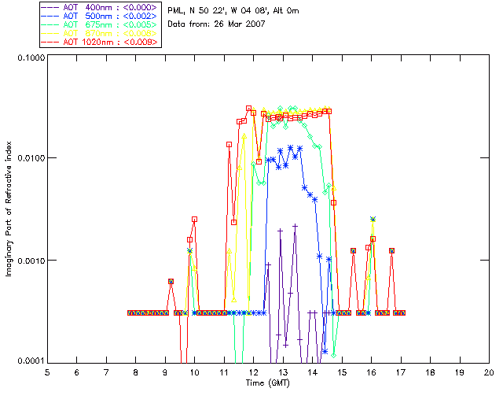Click the x-axis tick label 11
The image size is (503, 403).
point(224,372)
